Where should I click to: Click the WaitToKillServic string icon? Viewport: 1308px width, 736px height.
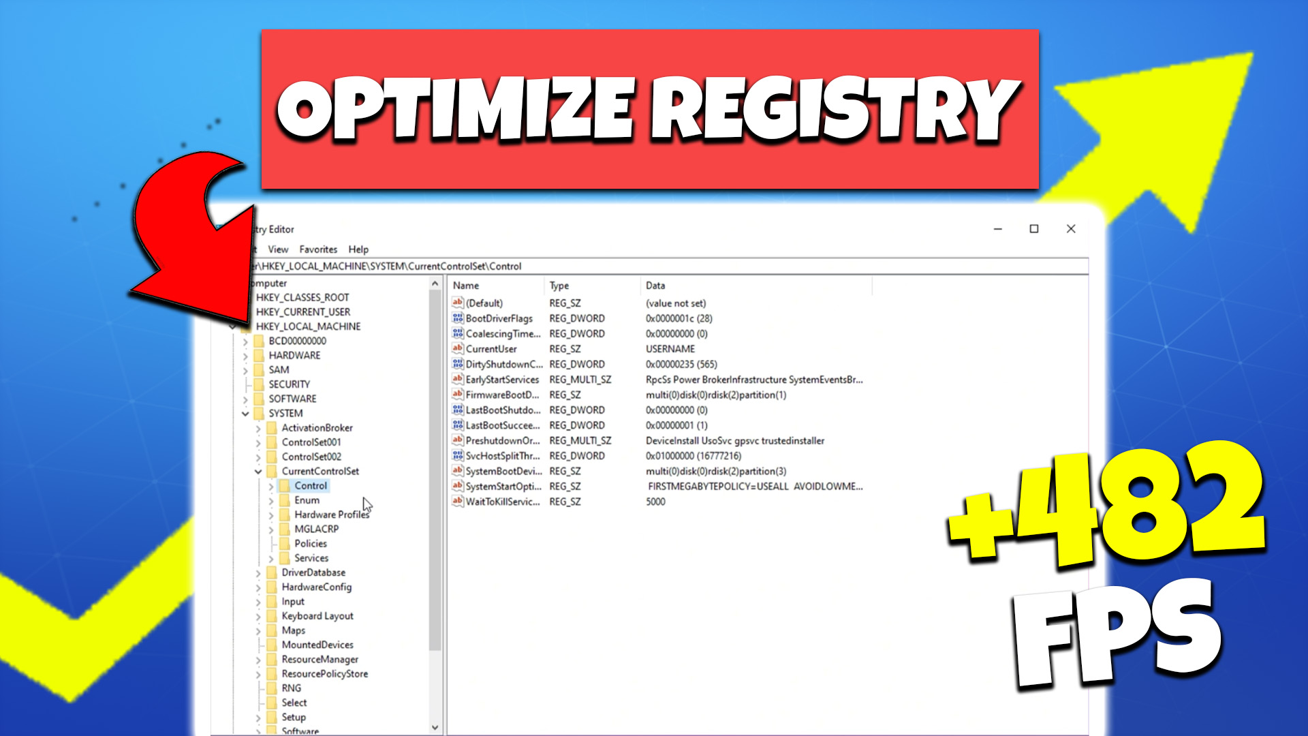coord(458,501)
